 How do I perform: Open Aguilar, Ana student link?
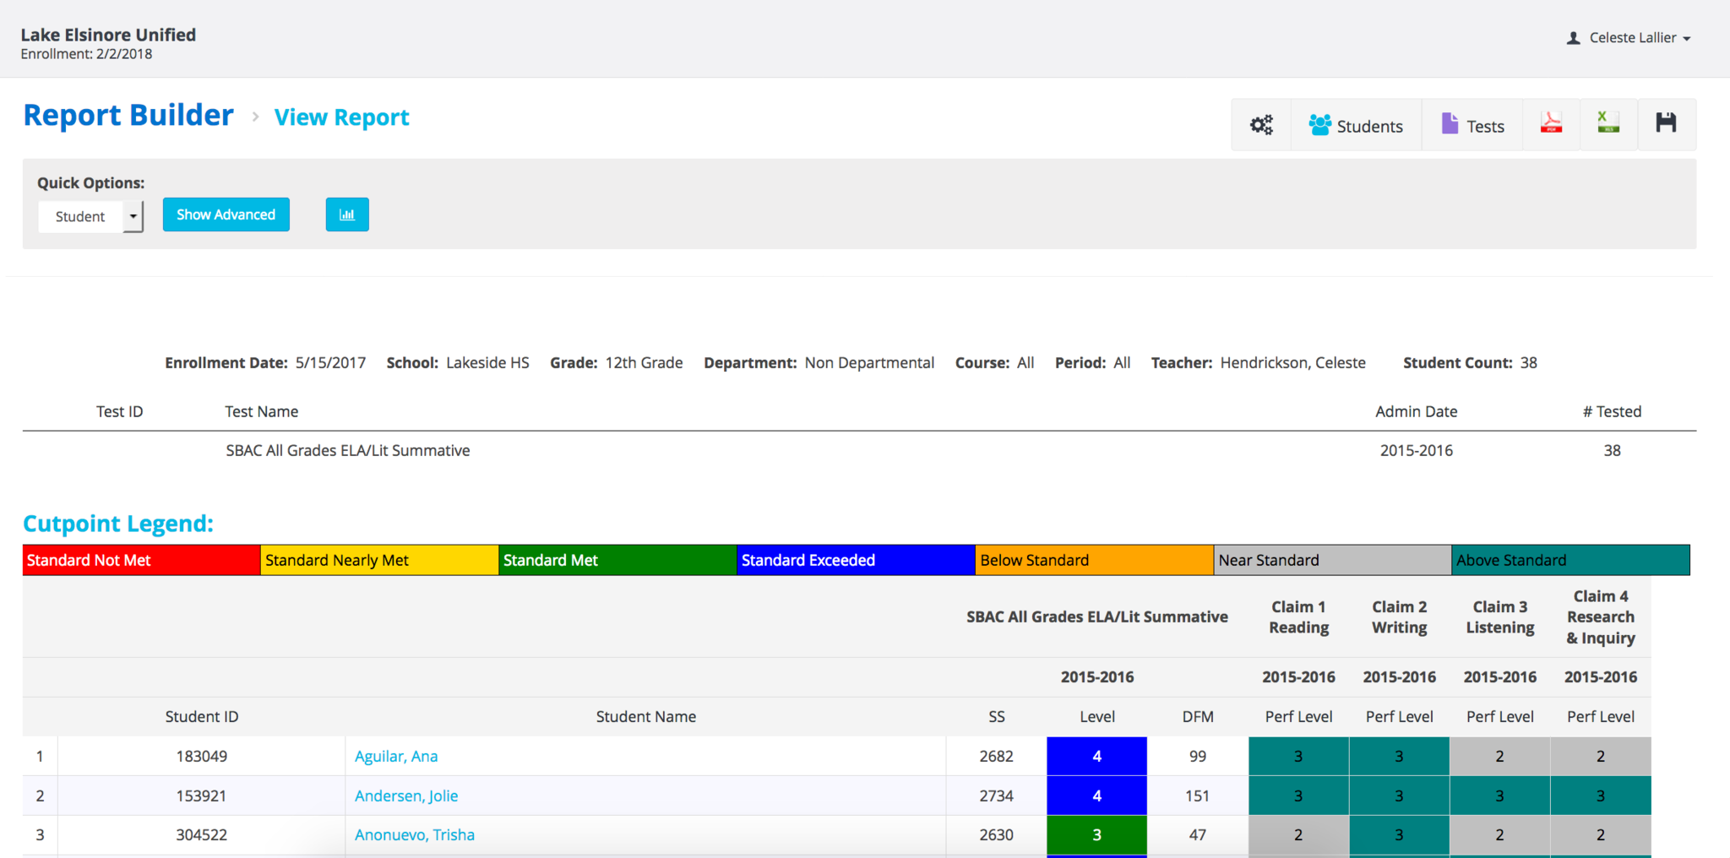[x=396, y=757]
